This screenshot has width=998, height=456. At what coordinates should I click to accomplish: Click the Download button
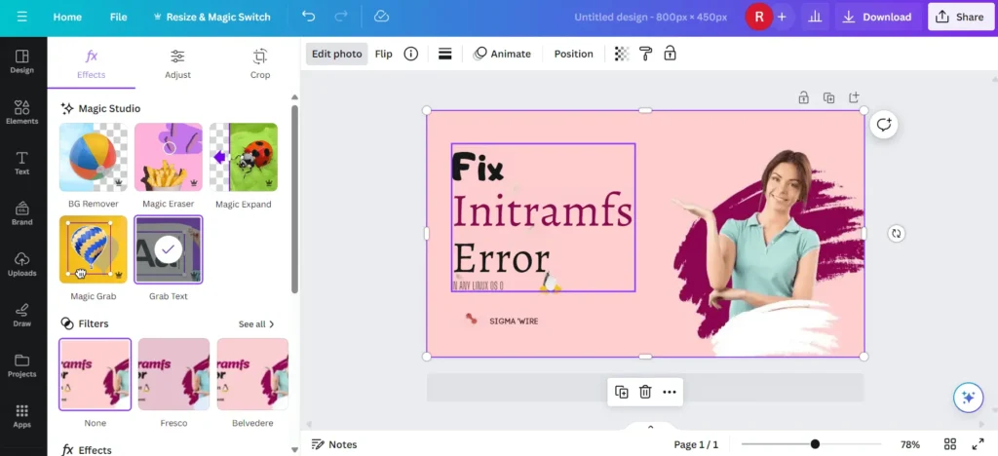click(x=878, y=18)
